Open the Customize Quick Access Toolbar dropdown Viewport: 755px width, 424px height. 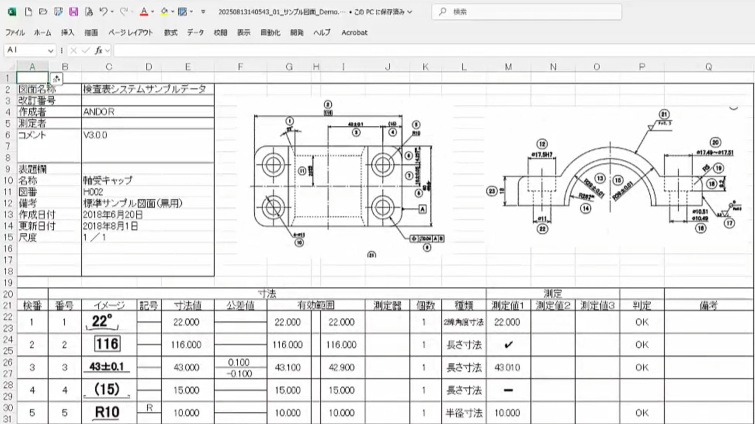coord(203,12)
